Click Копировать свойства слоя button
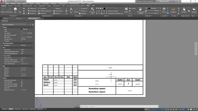This screenshot has width=198, height=111. point(114,13)
